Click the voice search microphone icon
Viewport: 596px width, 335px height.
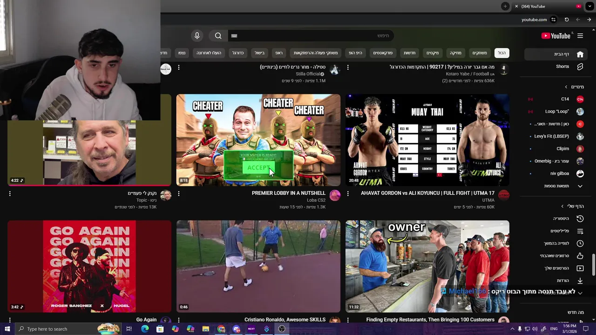tap(197, 36)
